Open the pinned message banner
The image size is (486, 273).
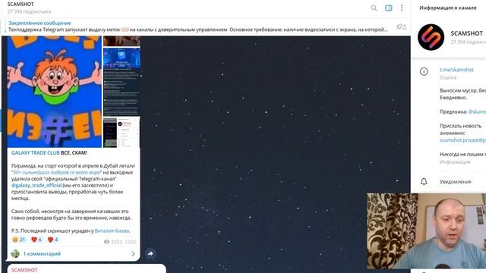(x=198, y=27)
